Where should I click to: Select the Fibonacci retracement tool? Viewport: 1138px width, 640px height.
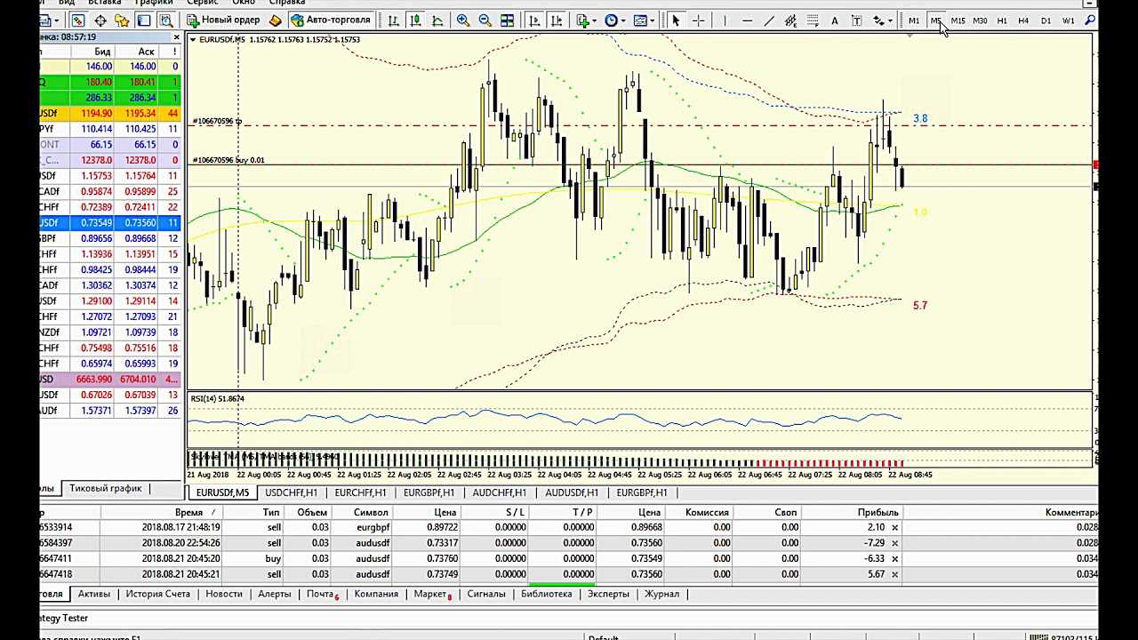pyautogui.click(x=813, y=20)
